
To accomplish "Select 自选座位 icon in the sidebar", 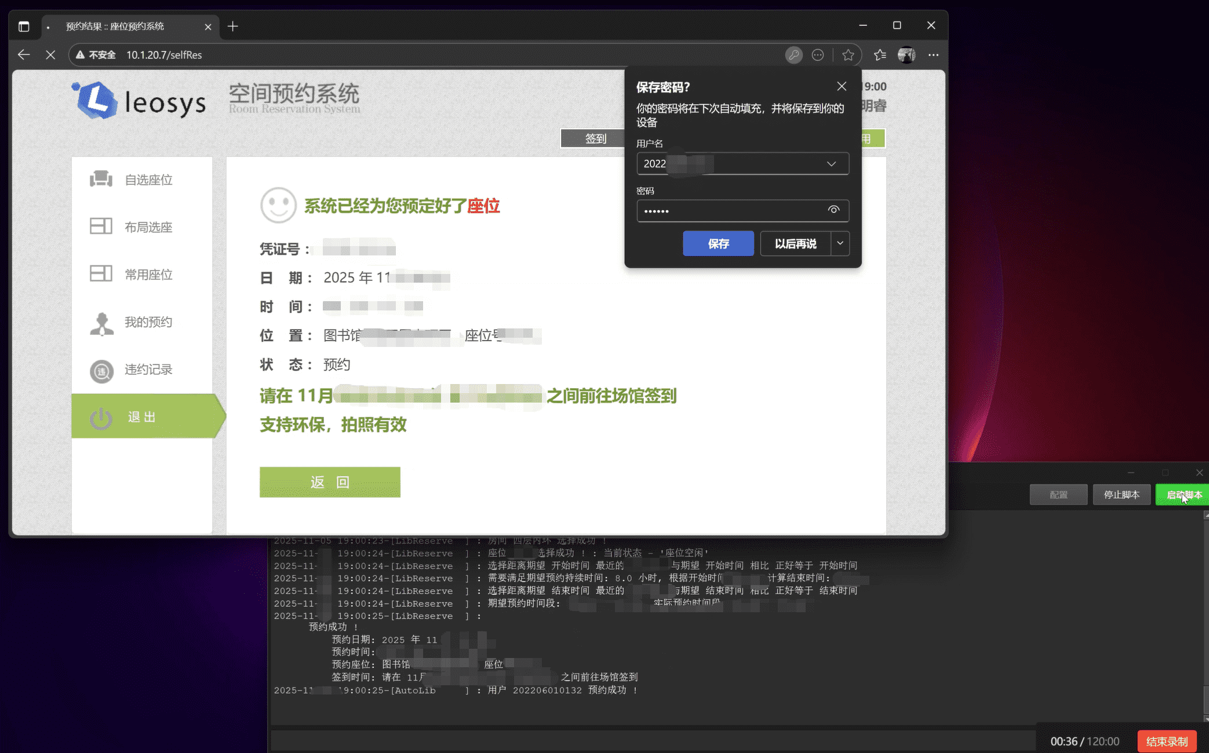I will [x=101, y=179].
